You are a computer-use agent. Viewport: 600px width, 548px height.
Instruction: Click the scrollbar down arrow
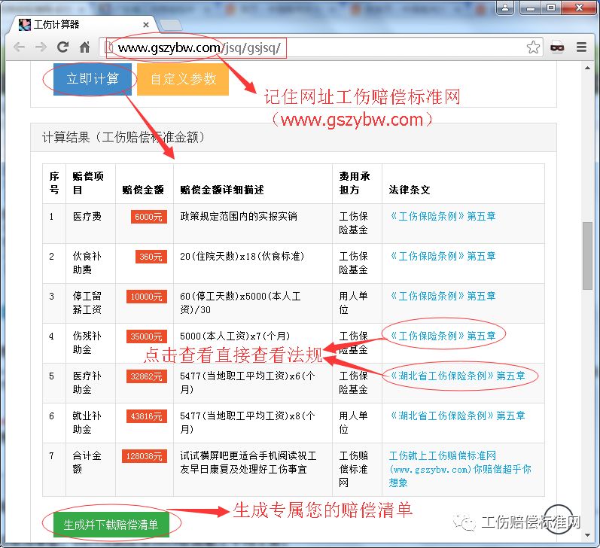point(587,536)
